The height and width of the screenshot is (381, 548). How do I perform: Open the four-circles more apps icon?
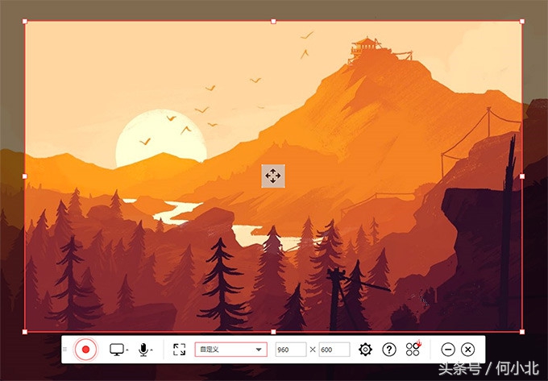click(413, 349)
